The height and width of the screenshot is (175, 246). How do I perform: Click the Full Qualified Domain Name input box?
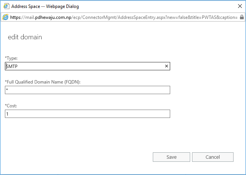click(x=88, y=90)
